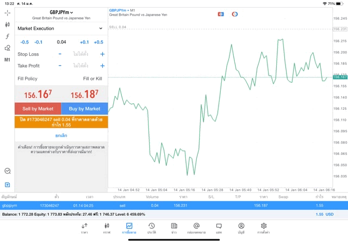Click the Swap column header

(x=283, y=197)
